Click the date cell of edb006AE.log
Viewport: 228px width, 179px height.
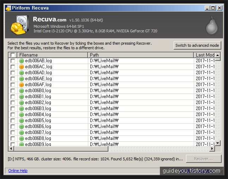[x=204, y=79]
